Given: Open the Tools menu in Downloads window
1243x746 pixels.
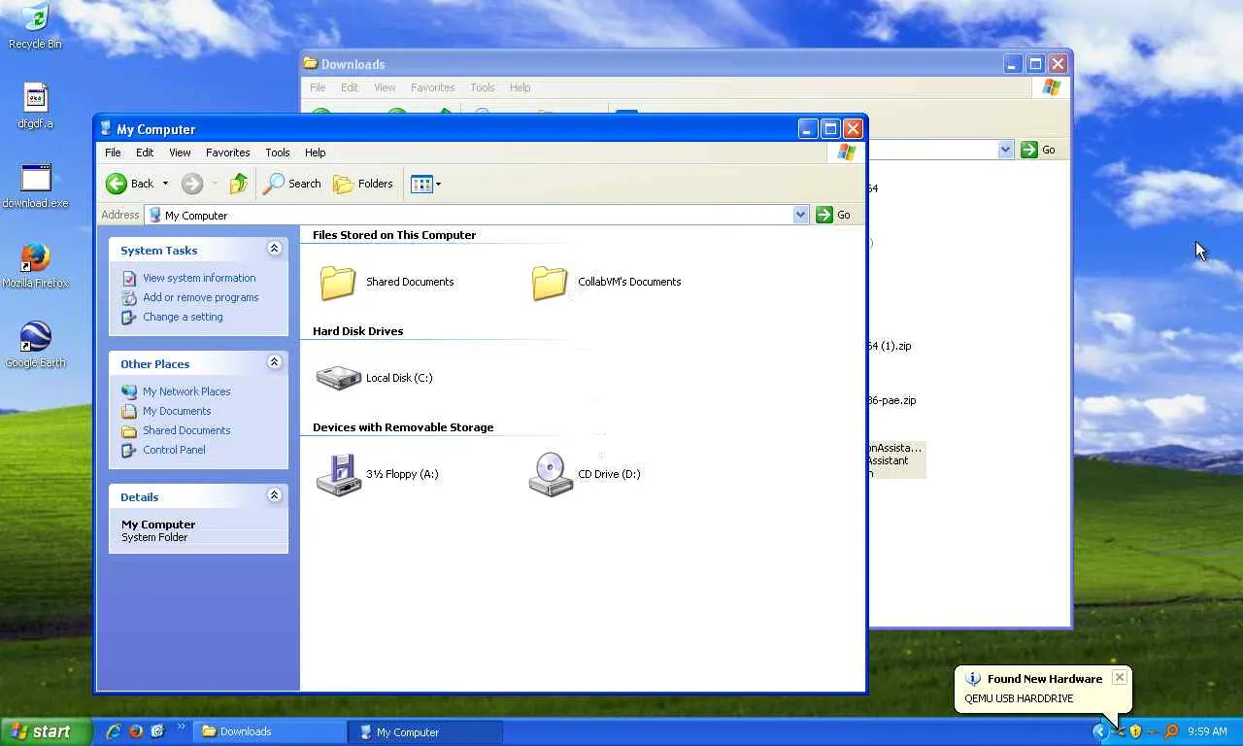Looking at the screenshot, I should pos(483,87).
